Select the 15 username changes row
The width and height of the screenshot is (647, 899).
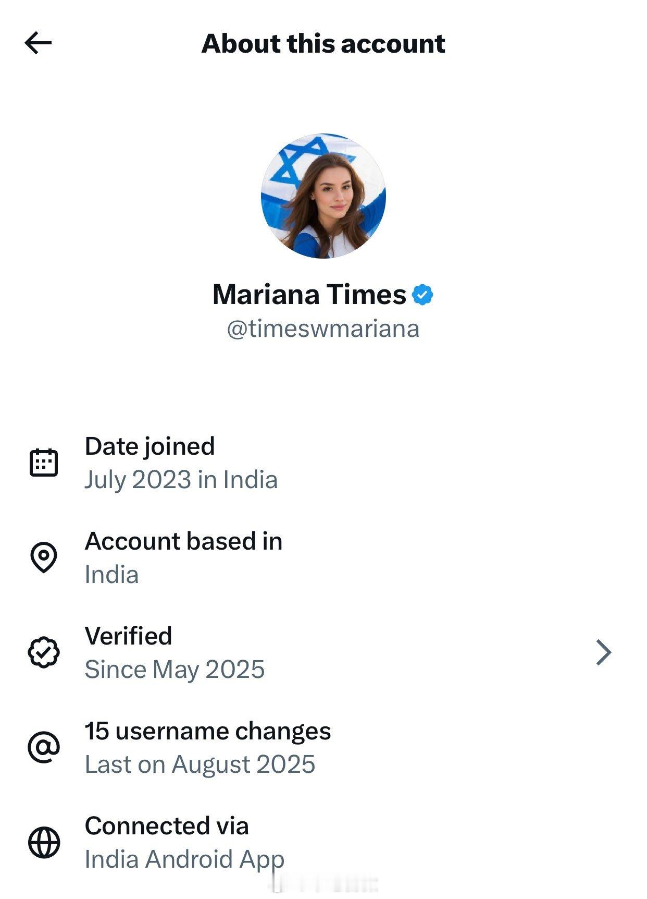(208, 731)
